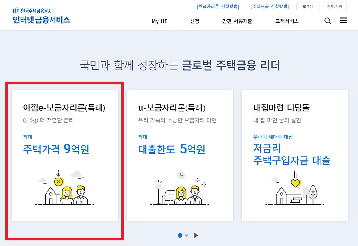Open the 내집마련 디딤돌 card title
The width and height of the screenshot is (358, 246).
(x=281, y=107)
